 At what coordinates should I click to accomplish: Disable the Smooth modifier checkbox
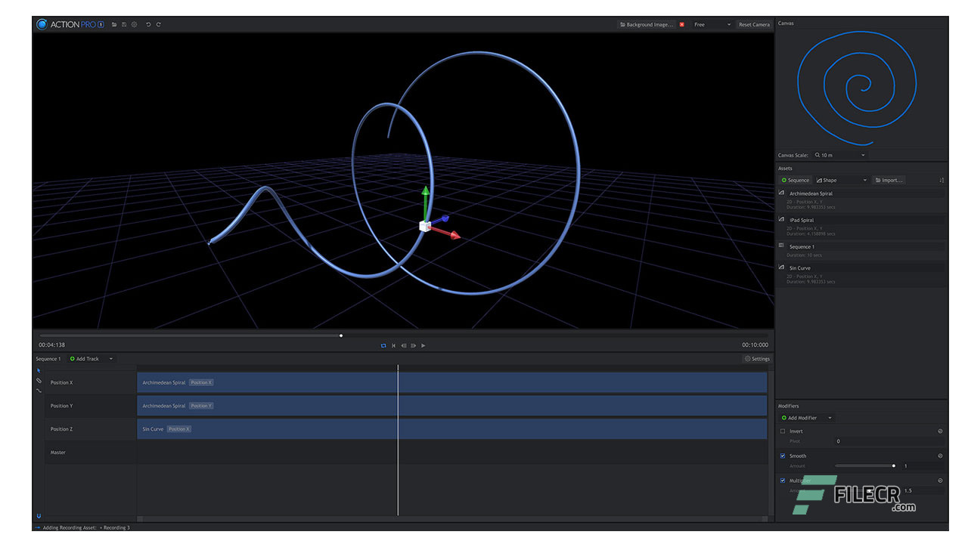coord(783,456)
